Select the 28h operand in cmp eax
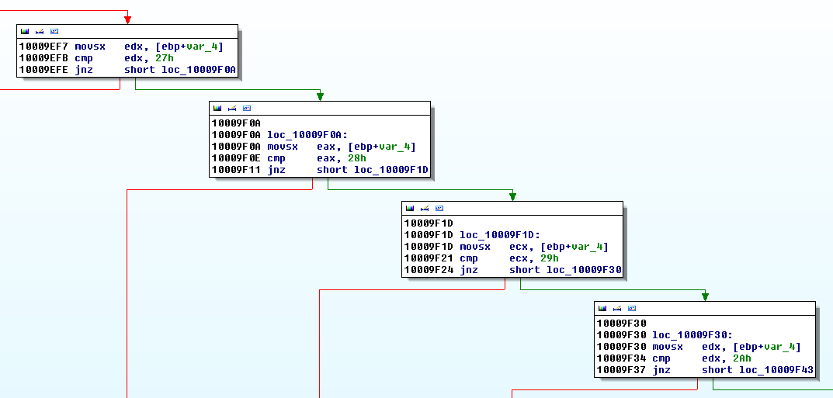 click(x=357, y=158)
